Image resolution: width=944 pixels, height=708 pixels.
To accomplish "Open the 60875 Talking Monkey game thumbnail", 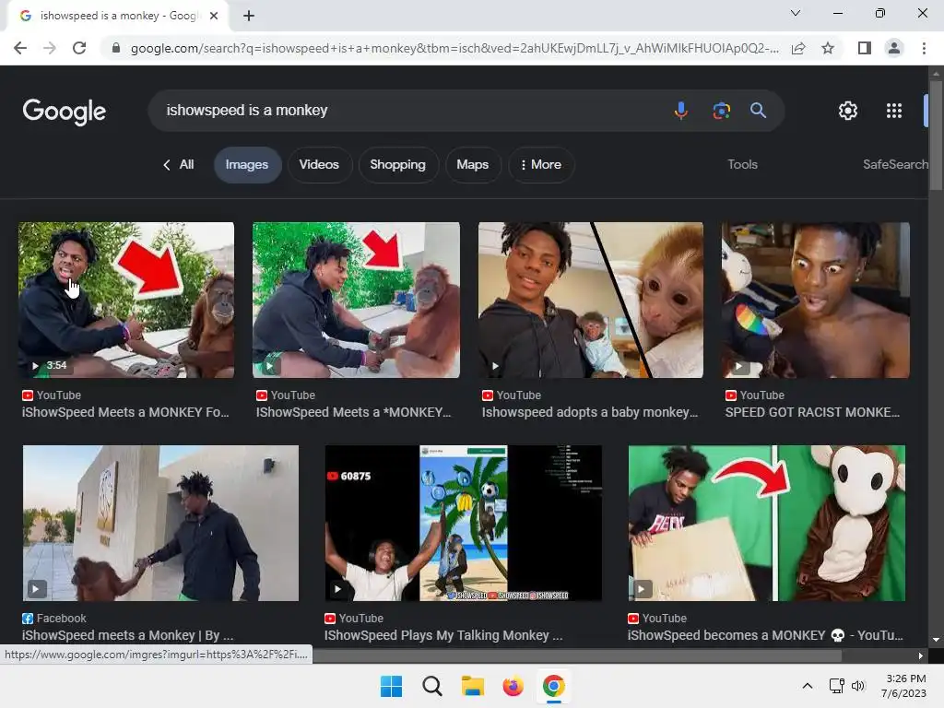I will pyautogui.click(x=463, y=523).
